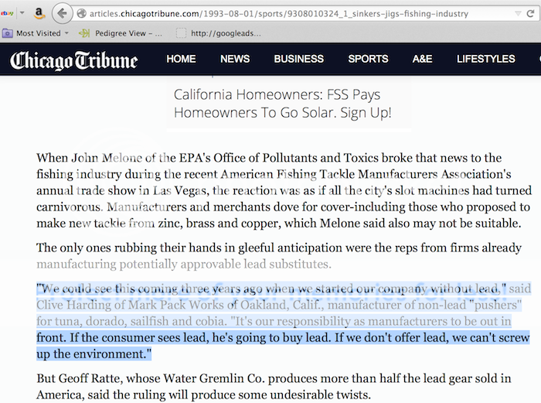Expand the dropdown arrow beside the eBay icon
This screenshot has width=541, height=403.
click(22, 14)
